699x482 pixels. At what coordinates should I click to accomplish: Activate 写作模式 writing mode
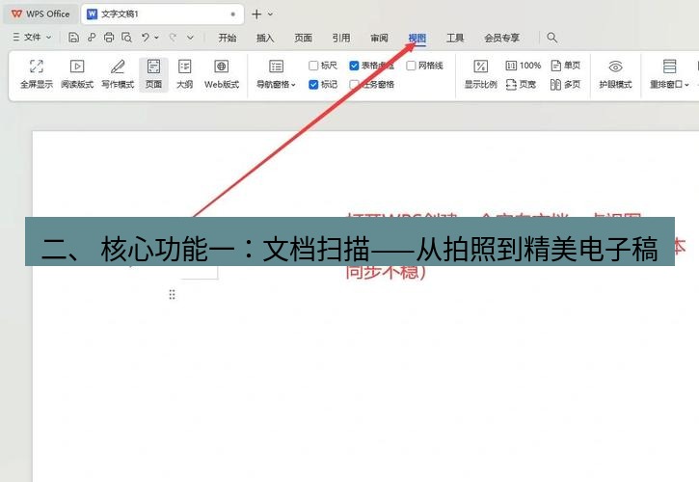pyautogui.click(x=118, y=74)
